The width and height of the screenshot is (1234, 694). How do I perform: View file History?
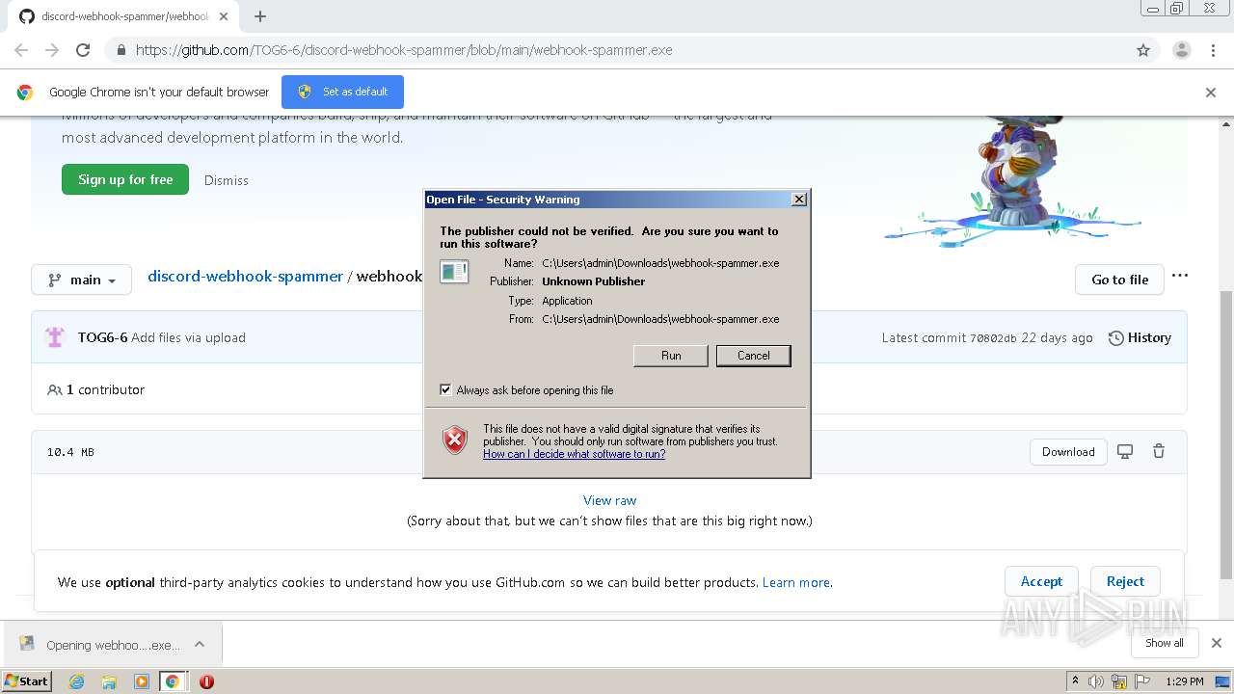click(1140, 337)
